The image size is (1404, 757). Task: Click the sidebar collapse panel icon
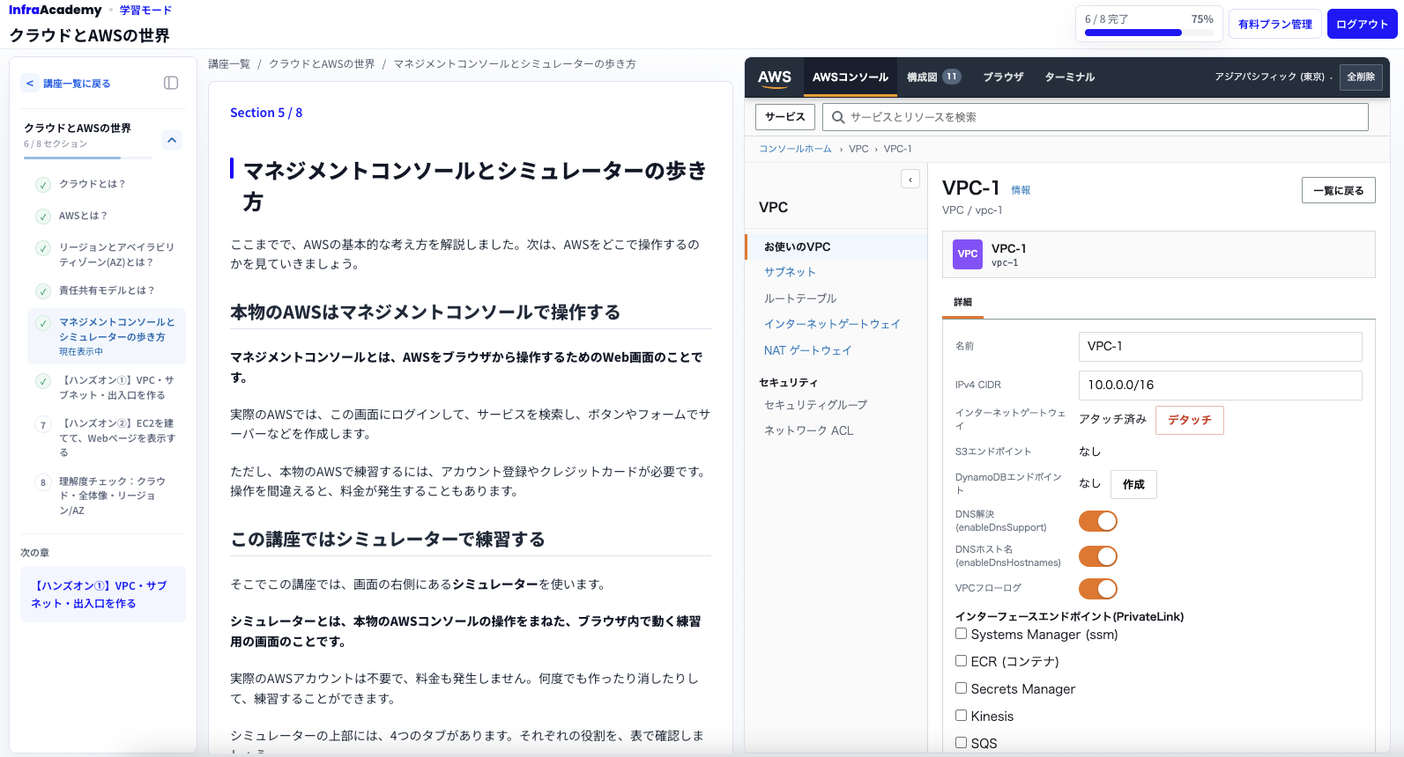point(171,83)
